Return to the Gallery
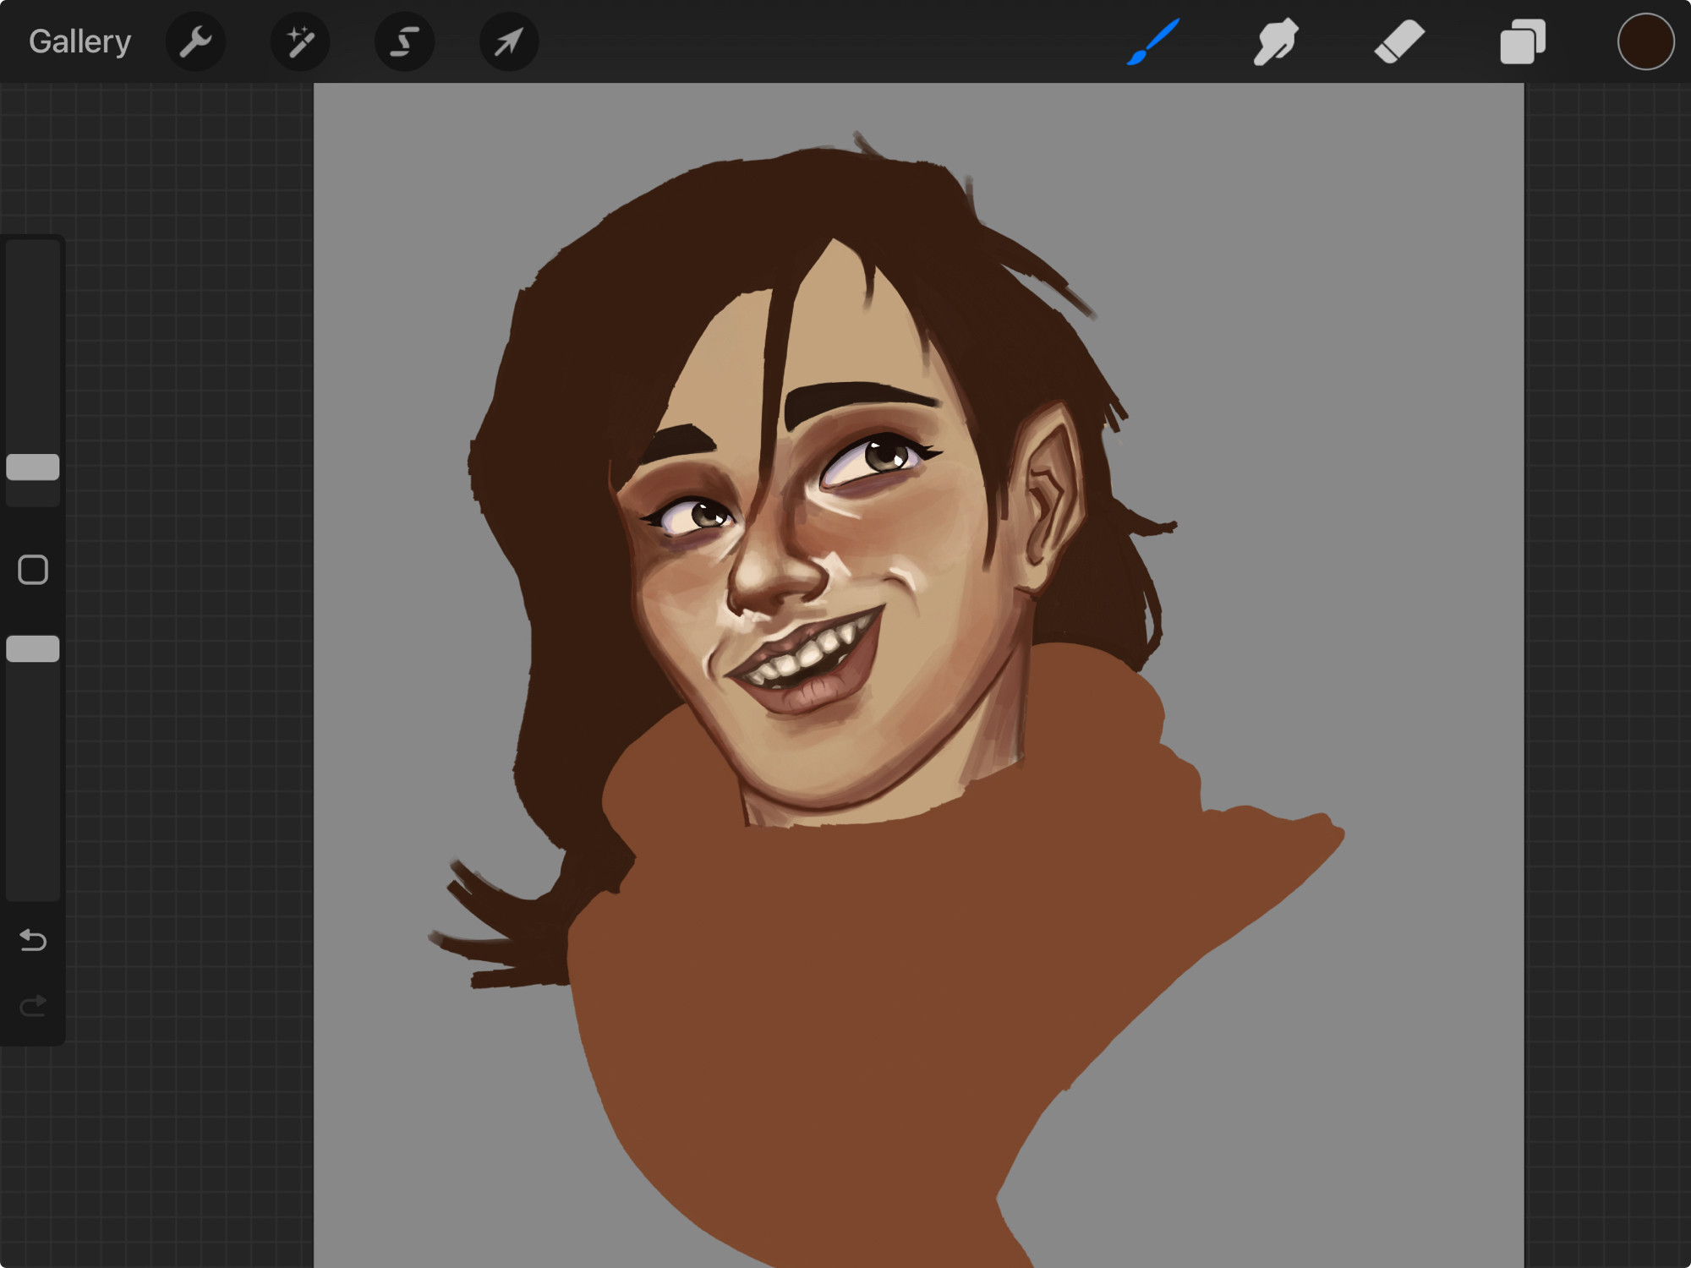The width and height of the screenshot is (1691, 1268). (79, 41)
